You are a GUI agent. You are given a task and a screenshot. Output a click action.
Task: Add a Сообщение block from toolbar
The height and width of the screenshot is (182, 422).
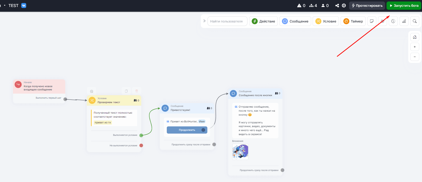point(295,21)
